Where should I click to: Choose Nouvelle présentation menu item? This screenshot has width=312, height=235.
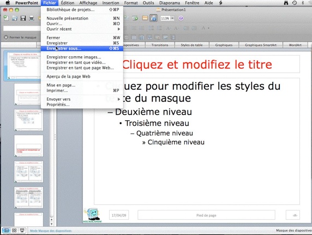click(x=82, y=19)
